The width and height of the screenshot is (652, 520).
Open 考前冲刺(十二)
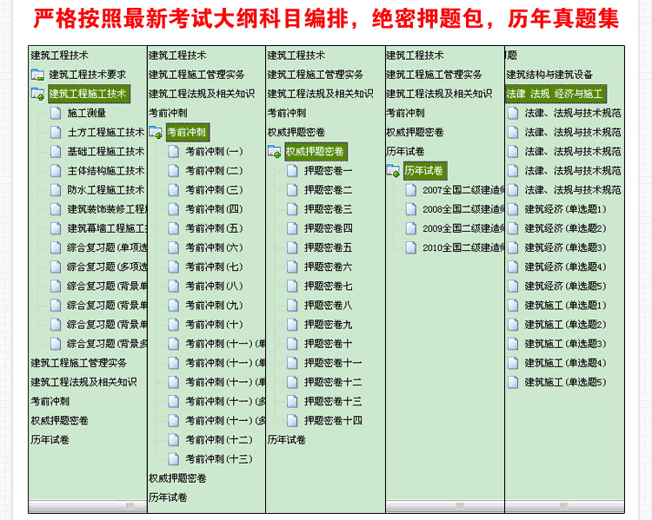click(219, 440)
